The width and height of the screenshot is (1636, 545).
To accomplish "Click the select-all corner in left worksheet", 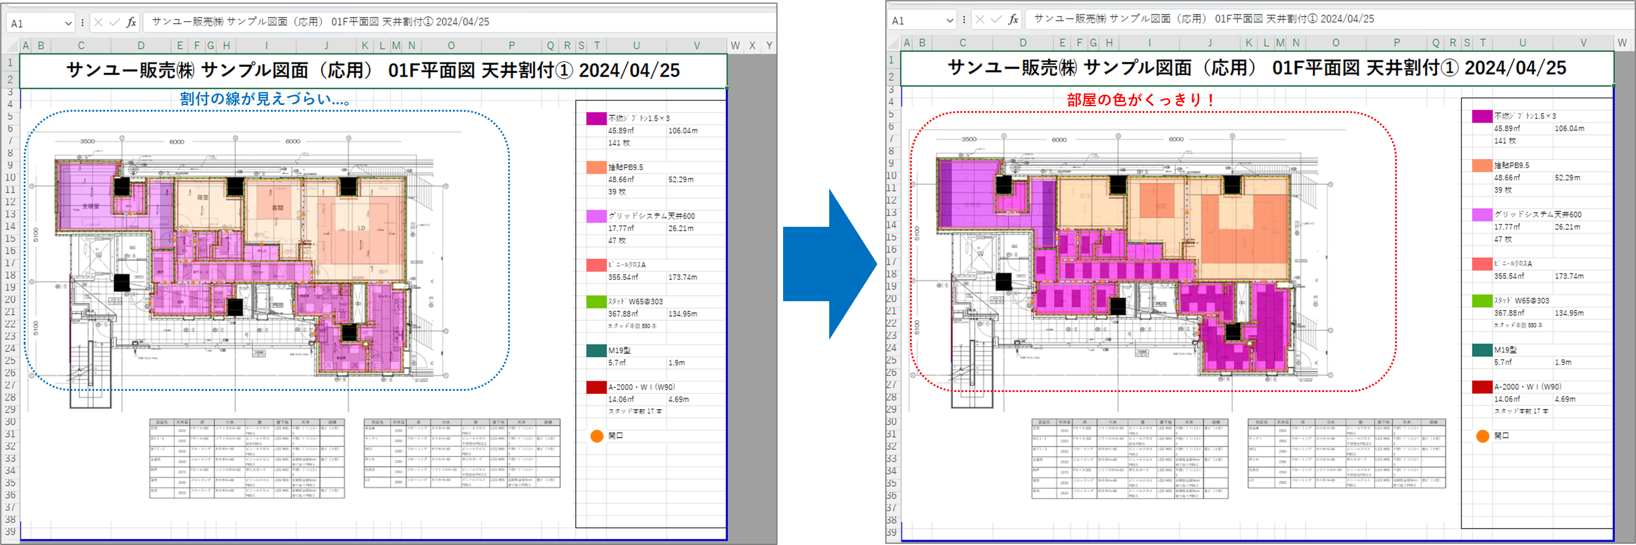I will [x=11, y=46].
